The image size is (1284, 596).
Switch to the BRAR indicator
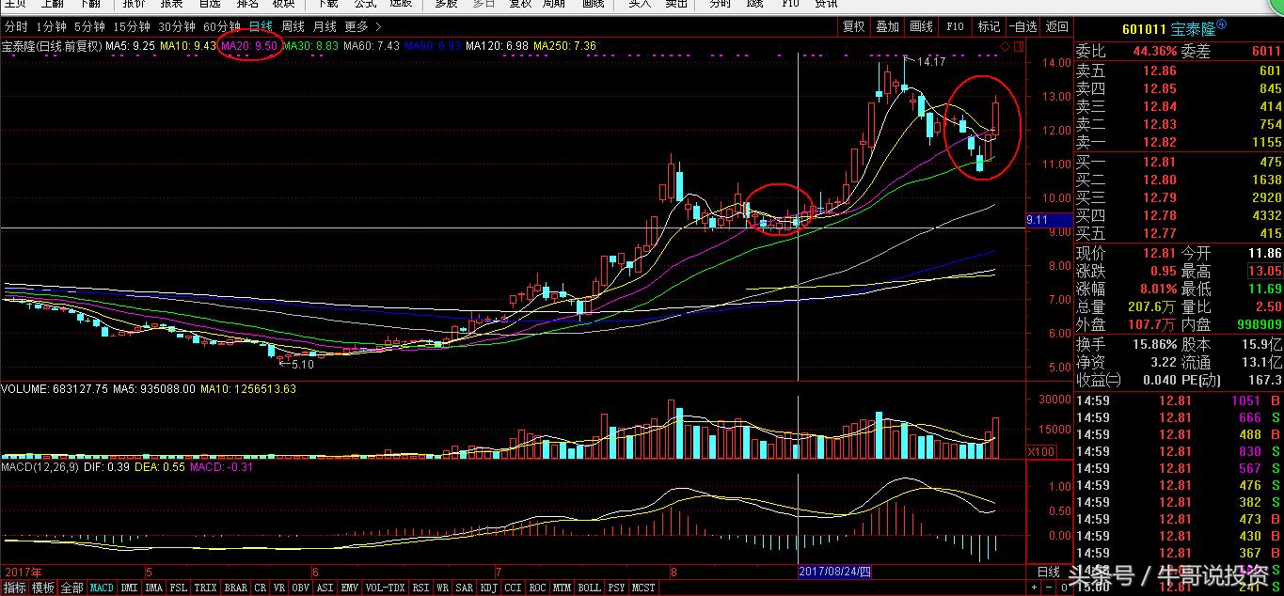236,588
